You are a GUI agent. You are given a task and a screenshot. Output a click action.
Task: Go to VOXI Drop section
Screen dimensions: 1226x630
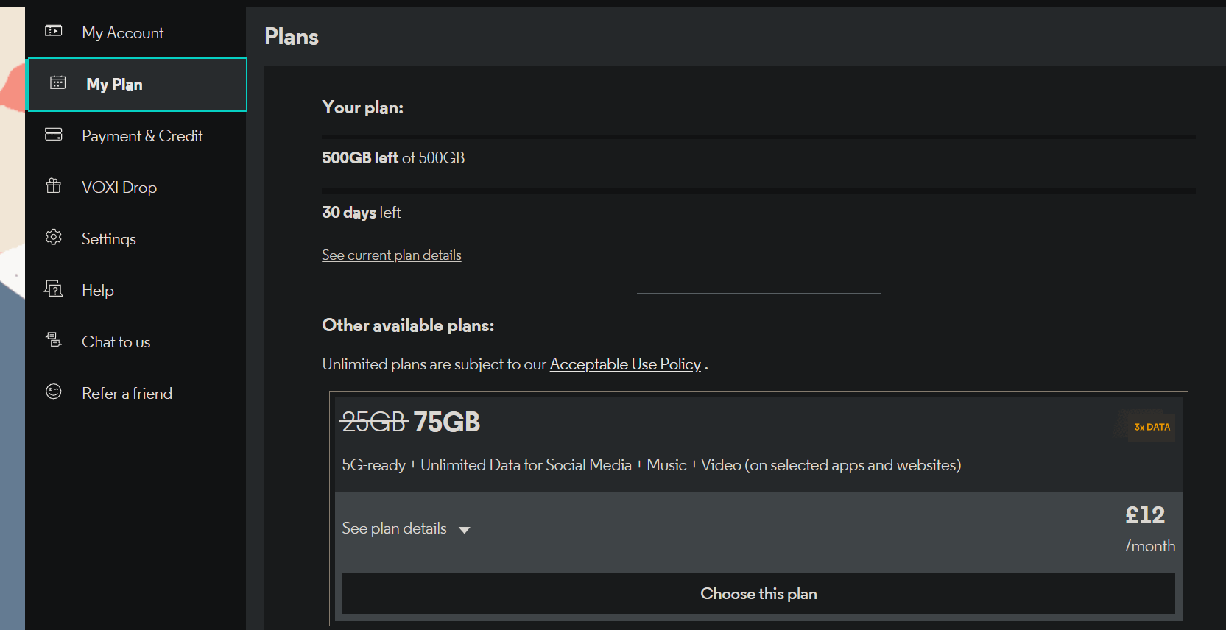pyautogui.click(x=119, y=188)
